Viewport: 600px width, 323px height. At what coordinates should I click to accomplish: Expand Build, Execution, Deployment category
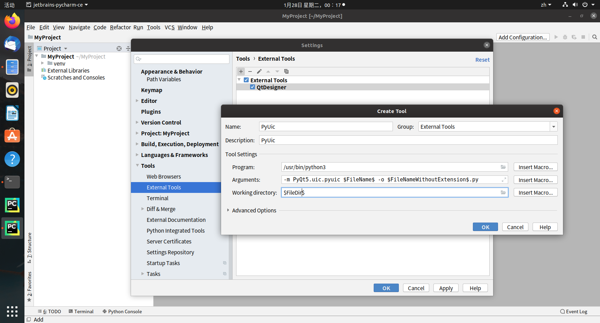(137, 144)
